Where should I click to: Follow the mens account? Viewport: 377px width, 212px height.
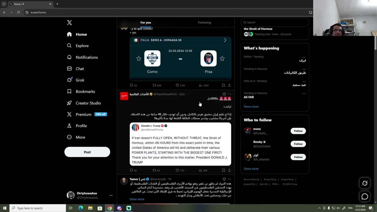[x=298, y=131]
